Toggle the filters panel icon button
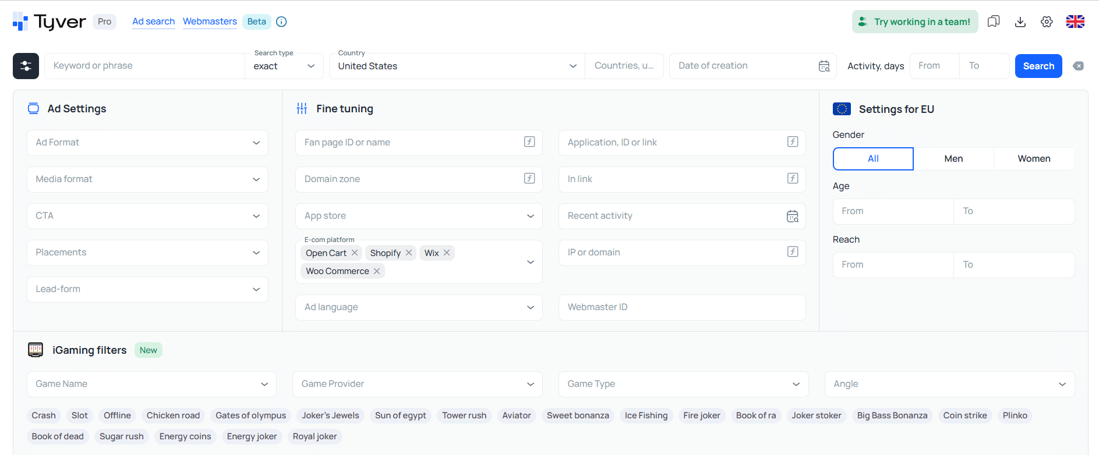The image size is (1099, 455). 26,66
